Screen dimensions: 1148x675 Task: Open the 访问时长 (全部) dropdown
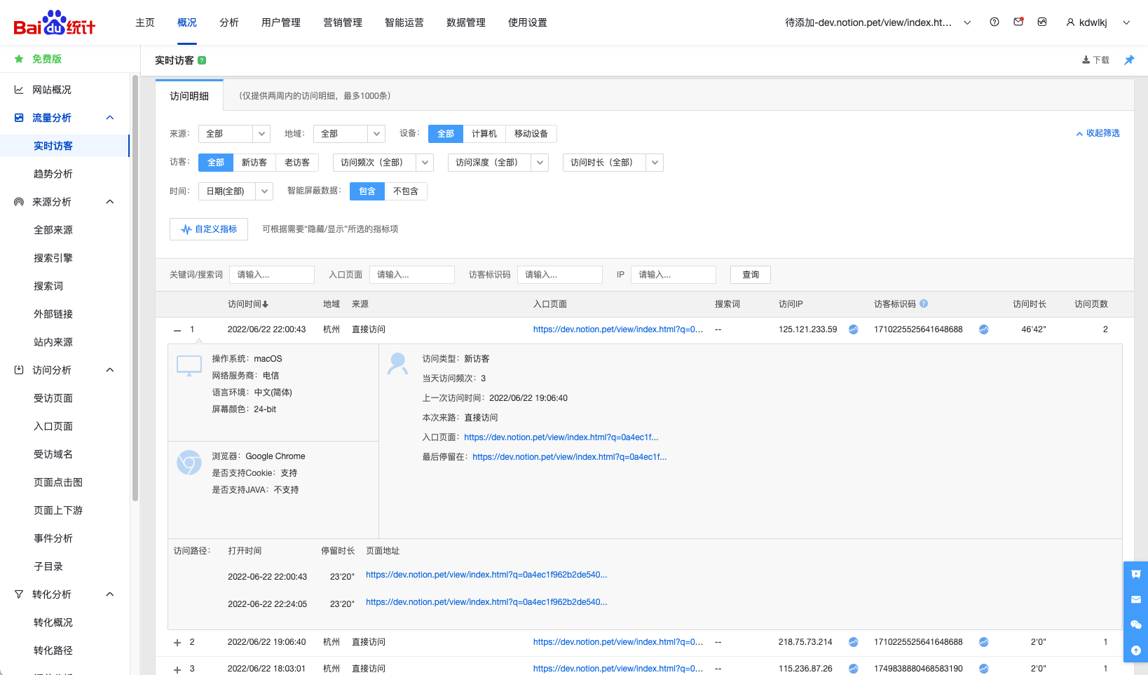point(613,163)
